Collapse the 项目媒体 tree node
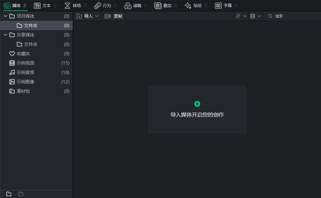321x198 pixels. coord(5,16)
